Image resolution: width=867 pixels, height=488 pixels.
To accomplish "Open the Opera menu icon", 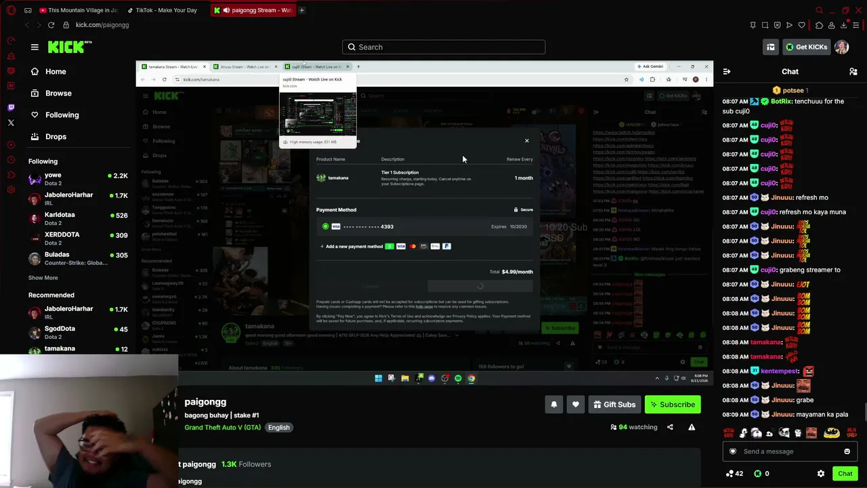I will 11,10.
